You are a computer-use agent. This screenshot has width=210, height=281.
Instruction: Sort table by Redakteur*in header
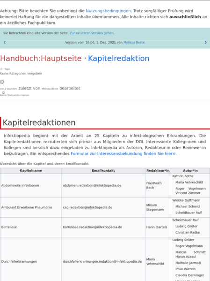(158, 171)
